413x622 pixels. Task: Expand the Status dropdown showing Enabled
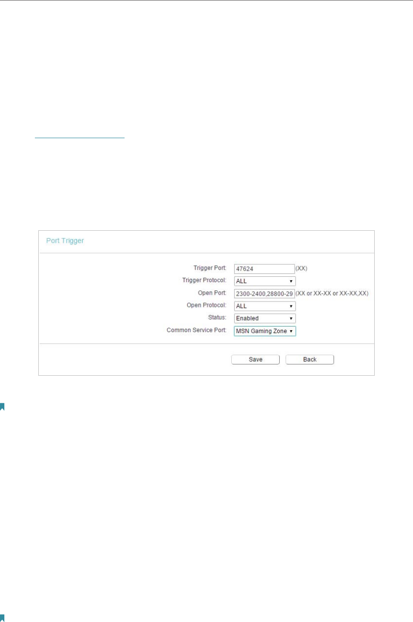pyautogui.click(x=265, y=319)
